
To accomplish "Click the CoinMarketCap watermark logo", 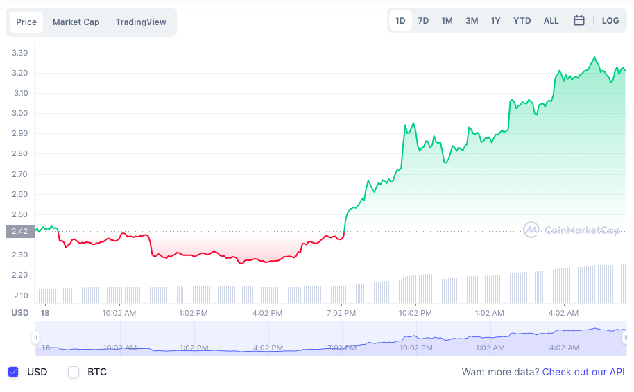I will [x=572, y=230].
